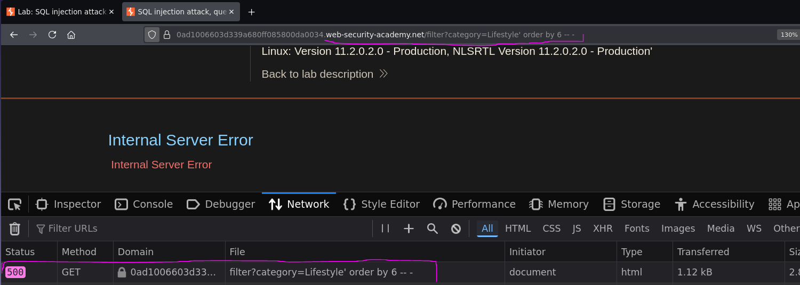Filter requests by Fonts
This screenshot has width=800, height=285.
point(637,229)
